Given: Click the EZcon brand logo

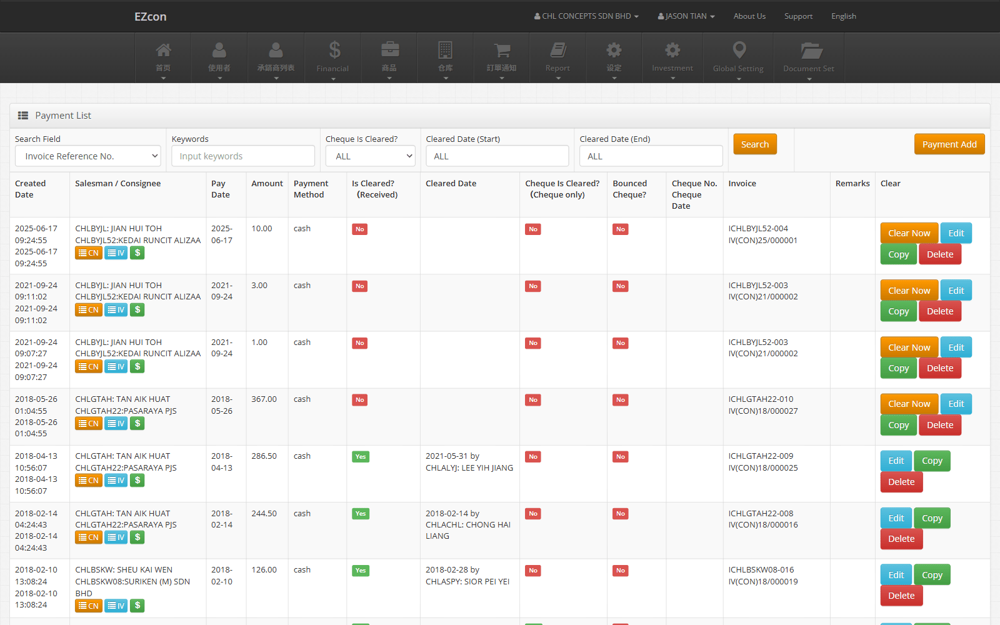Looking at the screenshot, I should coord(151,17).
